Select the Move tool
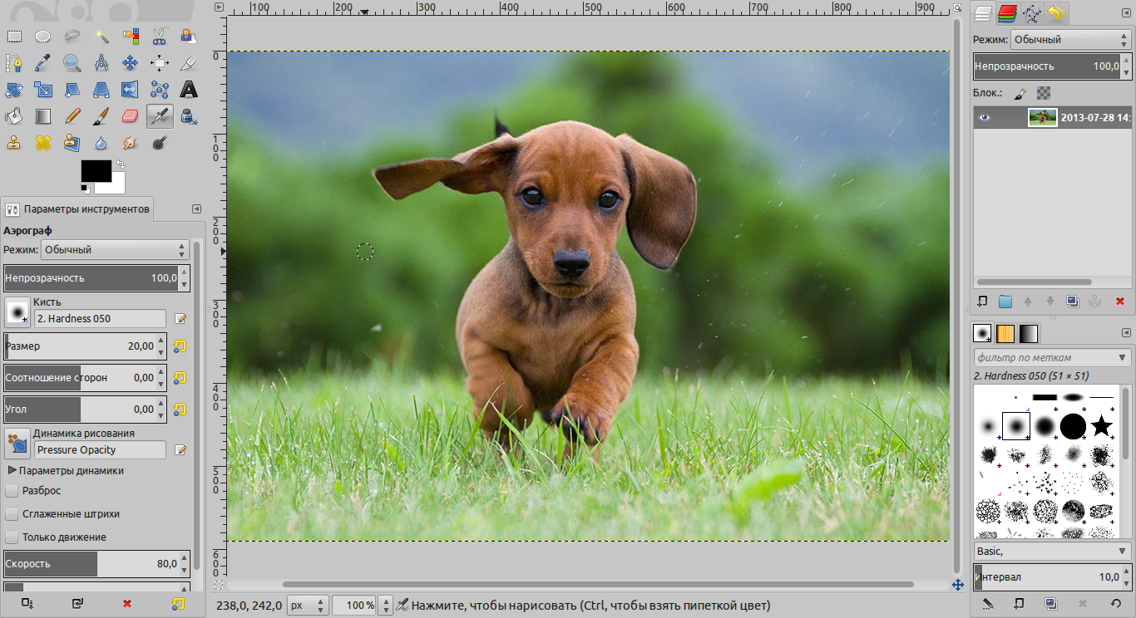This screenshot has width=1136, height=618. pyautogui.click(x=131, y=62)
